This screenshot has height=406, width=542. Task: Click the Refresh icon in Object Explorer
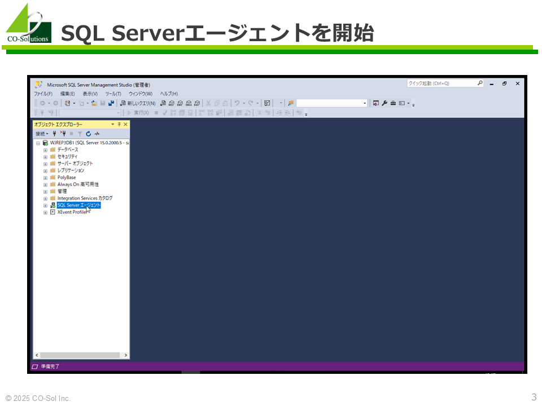[x=89, y=134]
